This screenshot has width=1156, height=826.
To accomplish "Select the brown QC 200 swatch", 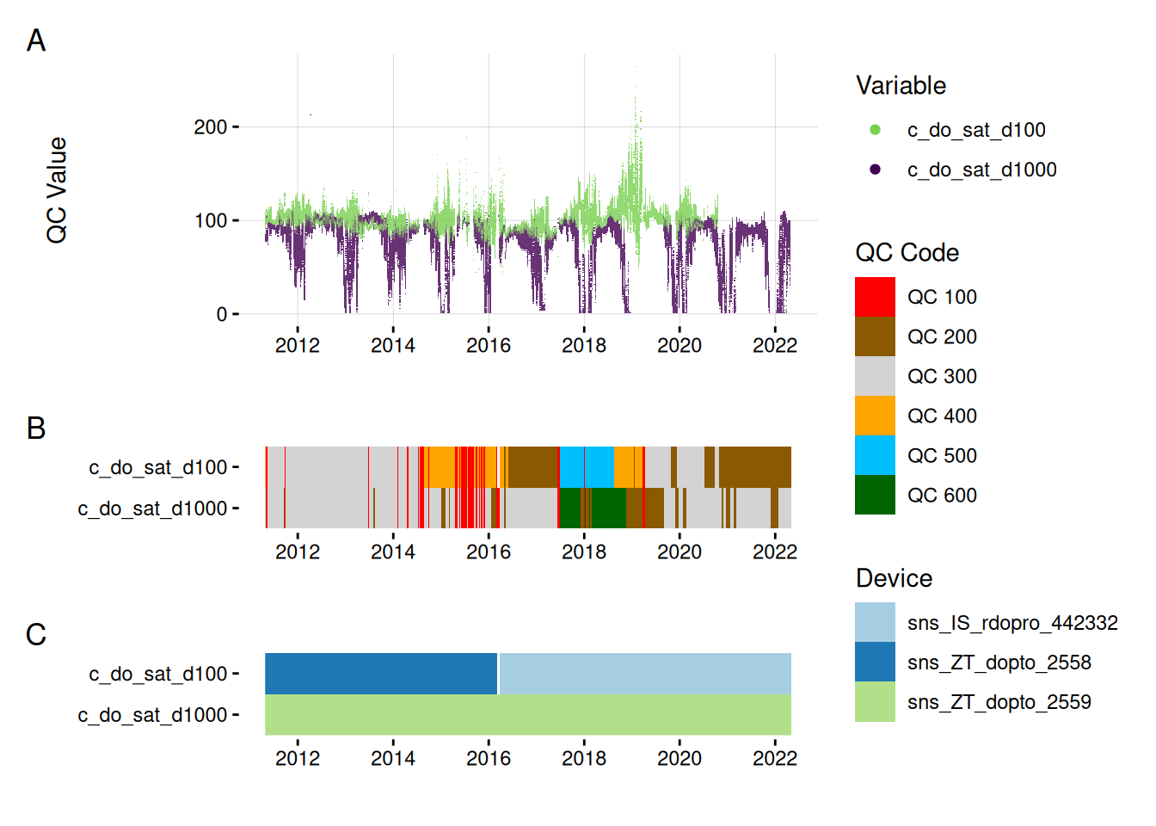I will (875, 336).
